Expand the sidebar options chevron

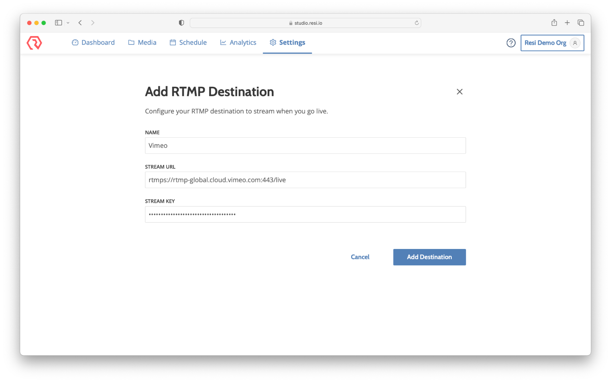pyautogui.click(x=68, y=23)
